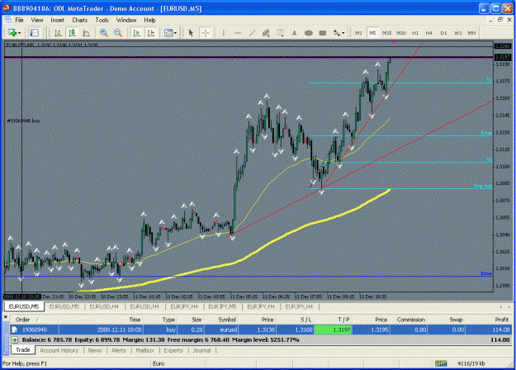Select the Trendline drawing tool
This screenshot has width=516, height=370.
(x=252, y=33)
